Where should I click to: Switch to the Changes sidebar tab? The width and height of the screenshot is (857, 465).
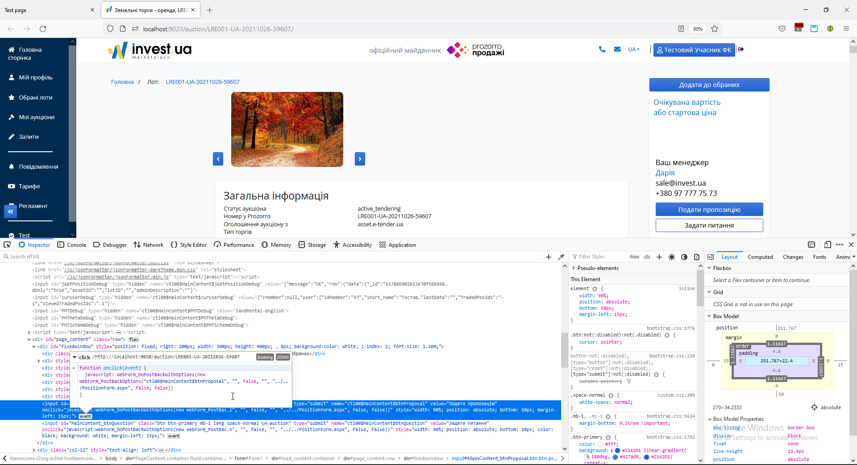point(793,257)
